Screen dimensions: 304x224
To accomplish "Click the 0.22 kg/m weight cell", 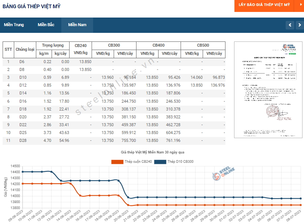I will click(x=47, y=62).
